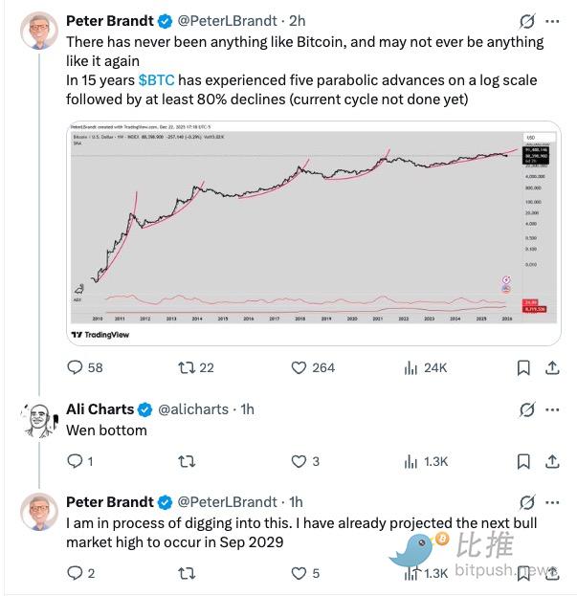View analytics of the 24K views tweet
The image size is (577, 596).
[x=412, y=367]
